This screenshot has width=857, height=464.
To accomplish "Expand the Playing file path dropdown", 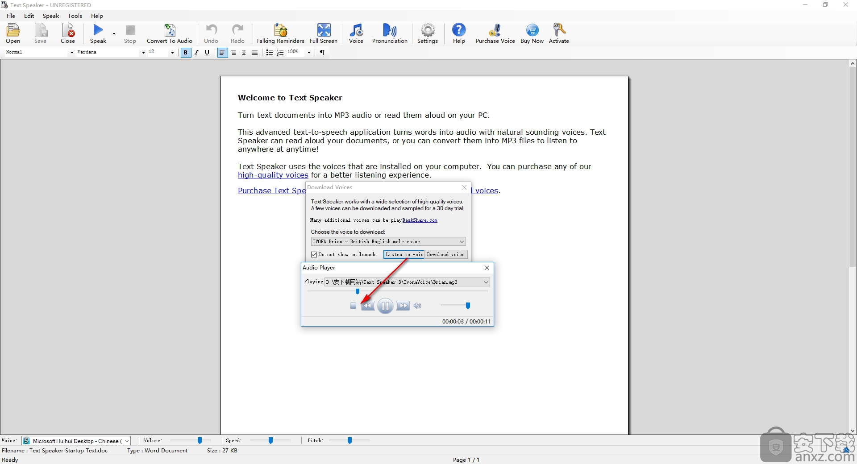I will [x=486, y=282].
